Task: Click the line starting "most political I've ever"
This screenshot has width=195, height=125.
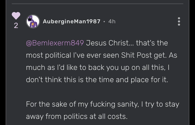Action: coord(101,55)
